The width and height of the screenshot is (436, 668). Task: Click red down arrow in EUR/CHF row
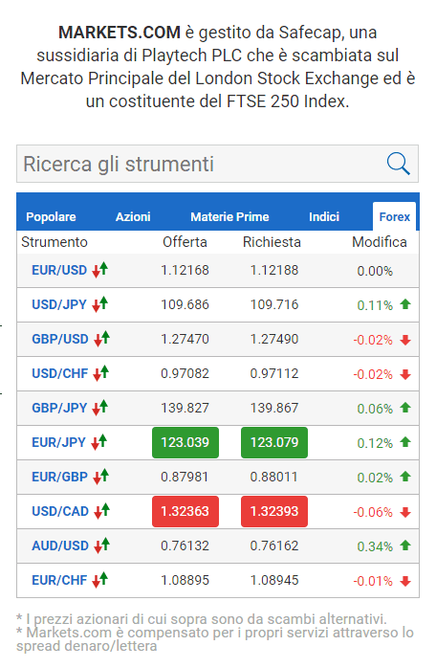click(x=405, y=581)
